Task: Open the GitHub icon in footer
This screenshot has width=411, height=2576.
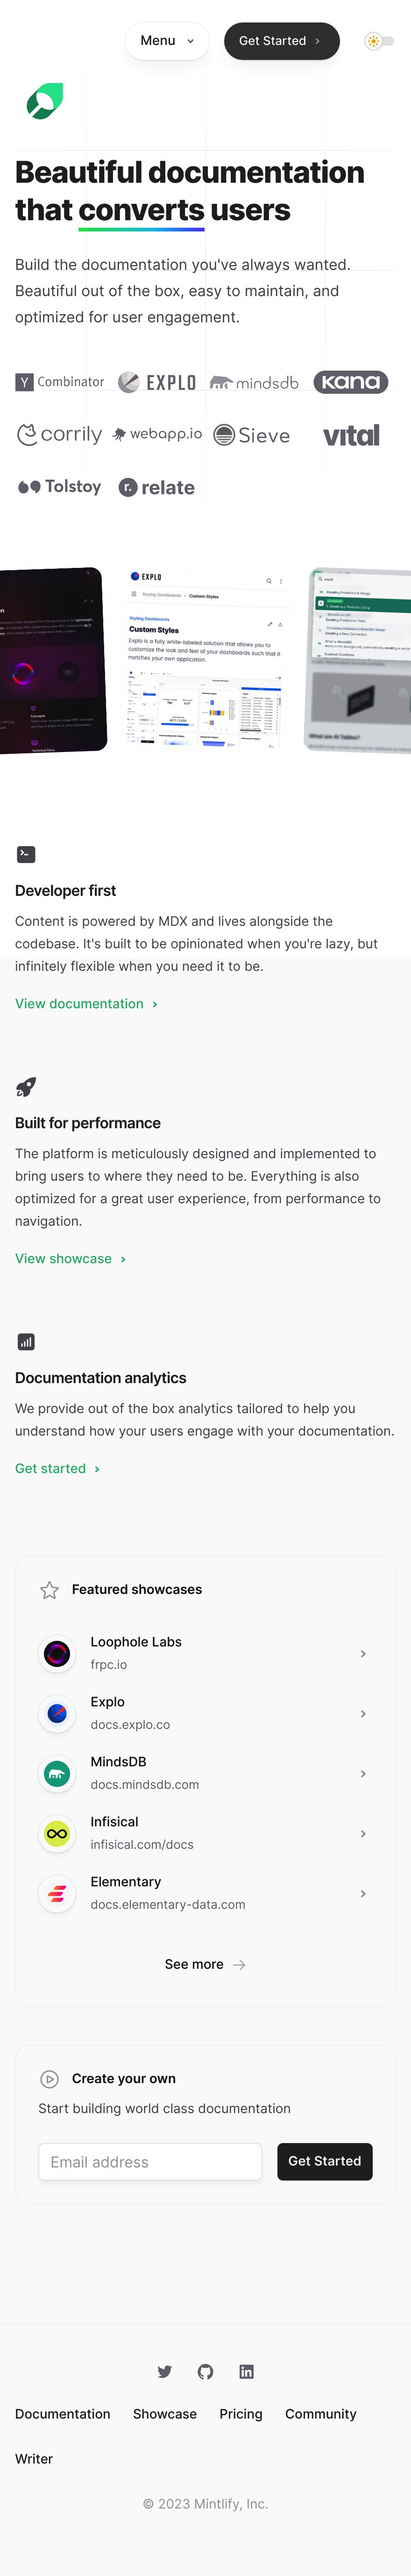Action: click(205, 2371)
